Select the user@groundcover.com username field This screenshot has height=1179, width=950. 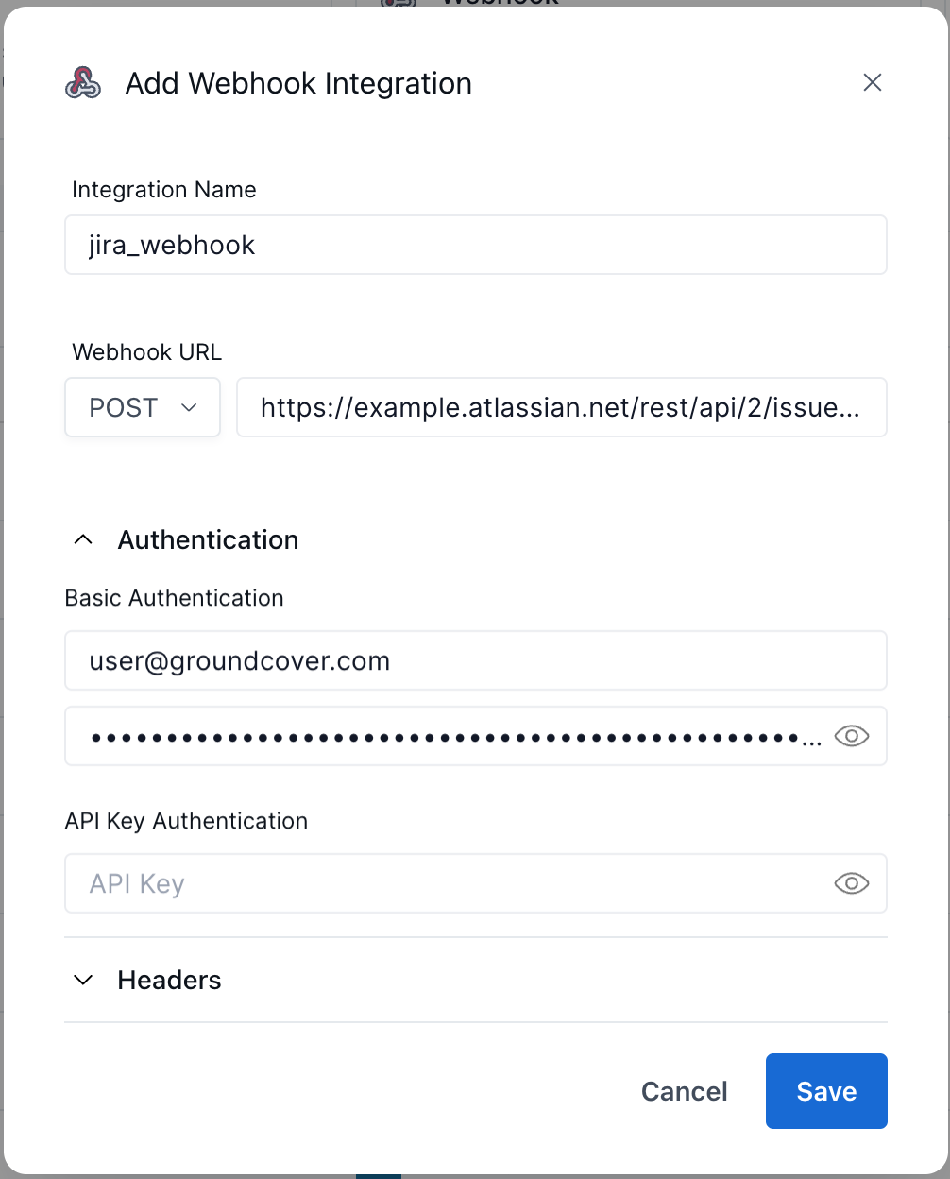(x=475, y=660)
